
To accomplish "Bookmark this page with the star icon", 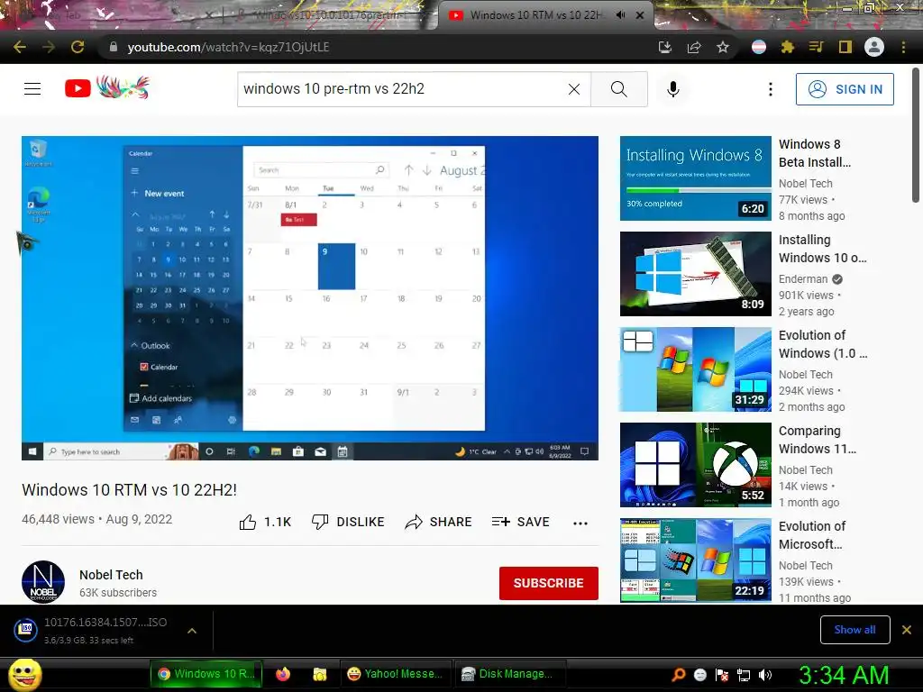I will click(x=723, y=47).
